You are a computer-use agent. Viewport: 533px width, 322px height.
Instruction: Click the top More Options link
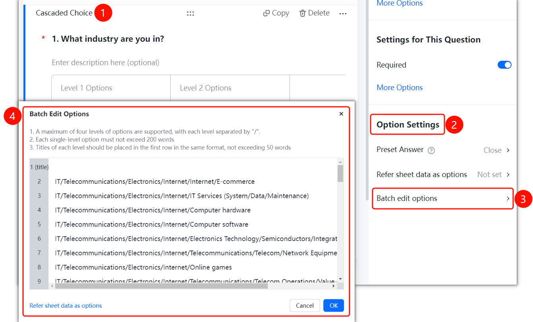[x=400, y=4]
